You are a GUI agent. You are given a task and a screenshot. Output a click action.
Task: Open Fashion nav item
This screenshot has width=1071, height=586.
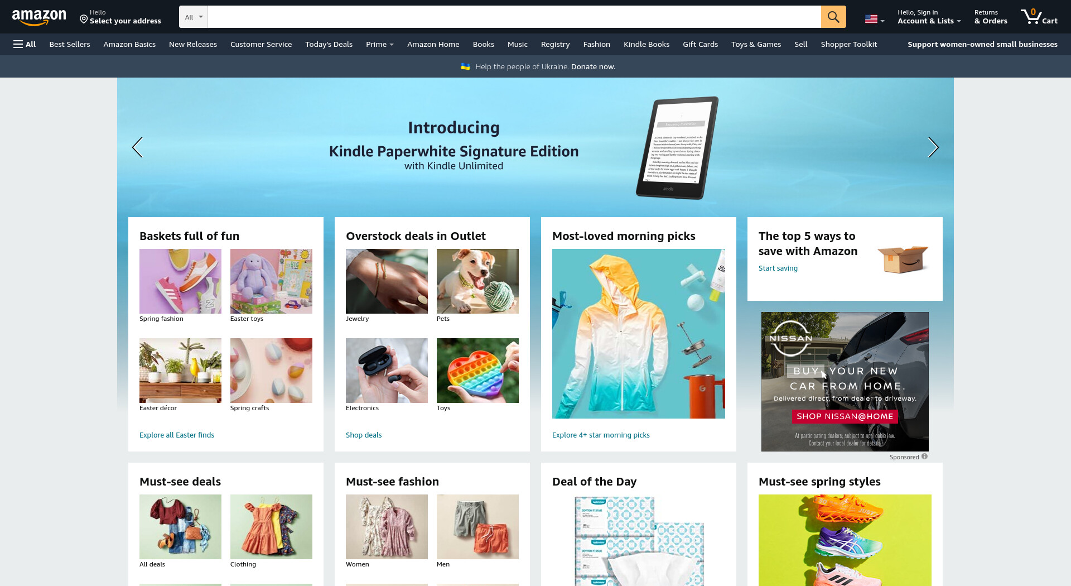(597, 44)
